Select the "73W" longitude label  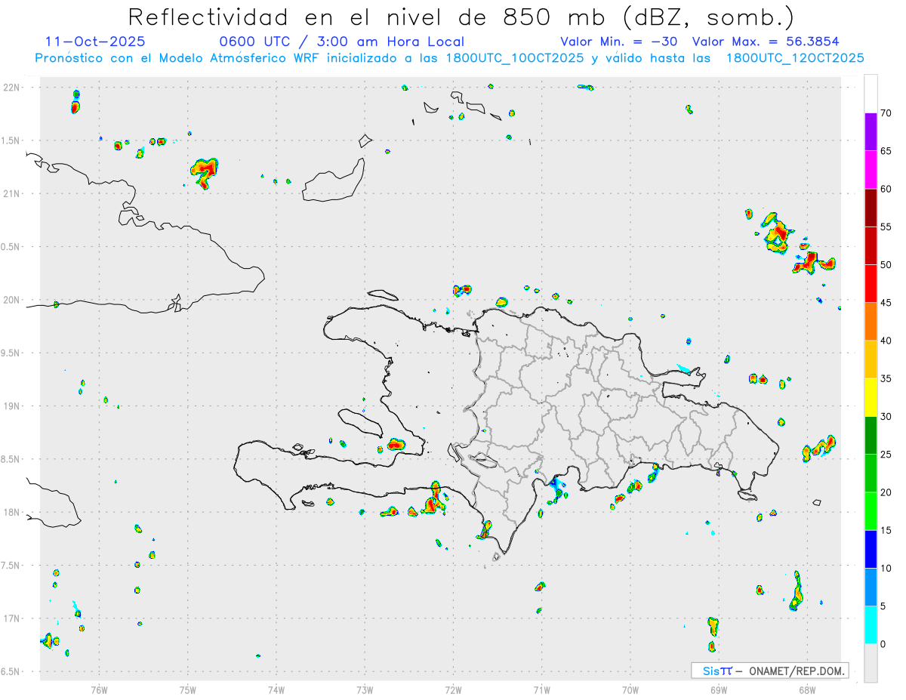[x=365, y=689]
